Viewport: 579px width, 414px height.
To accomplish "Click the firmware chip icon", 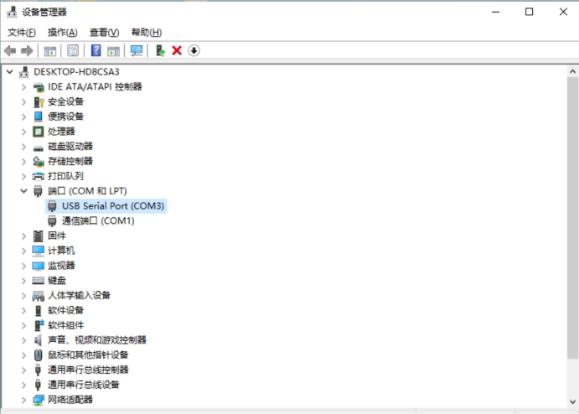I will (38, 235).
